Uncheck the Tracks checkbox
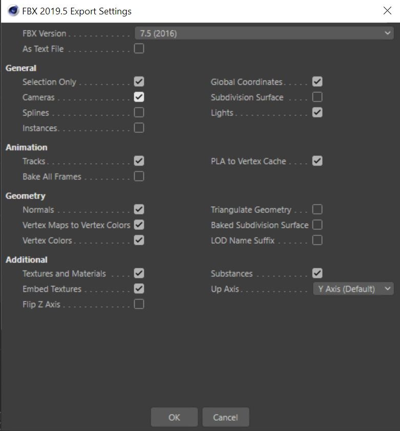 point(139,161)
